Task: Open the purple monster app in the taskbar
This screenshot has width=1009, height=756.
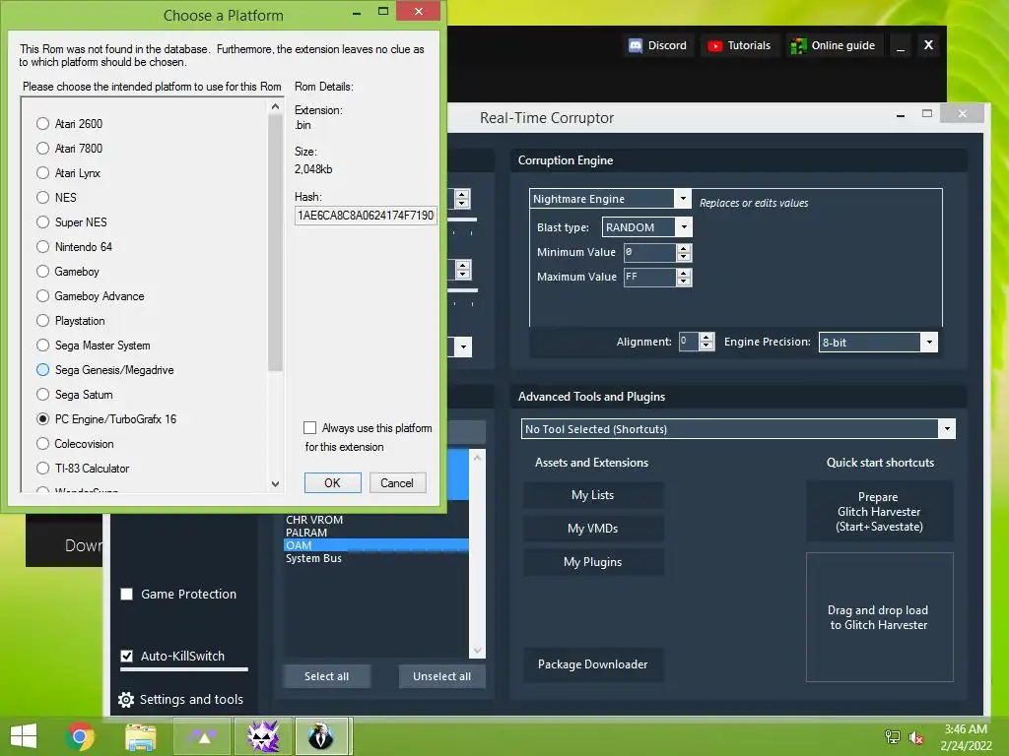Action: (x=263, y=736)
